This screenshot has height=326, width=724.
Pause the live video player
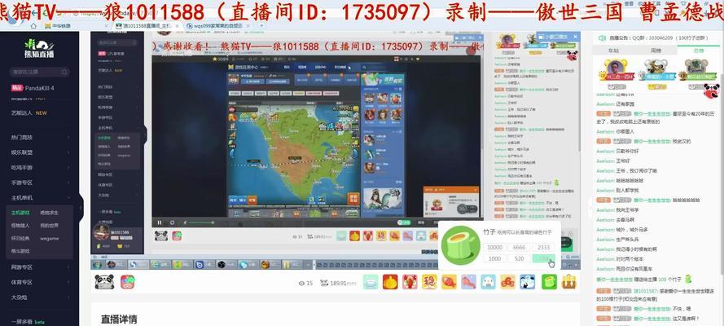[160, 222]
